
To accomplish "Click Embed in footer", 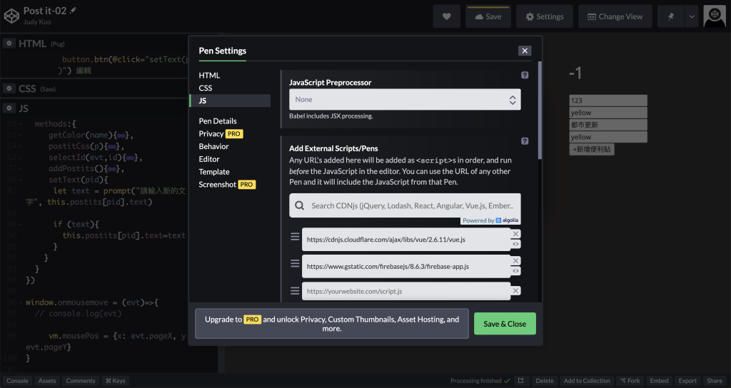I will 659,381.
